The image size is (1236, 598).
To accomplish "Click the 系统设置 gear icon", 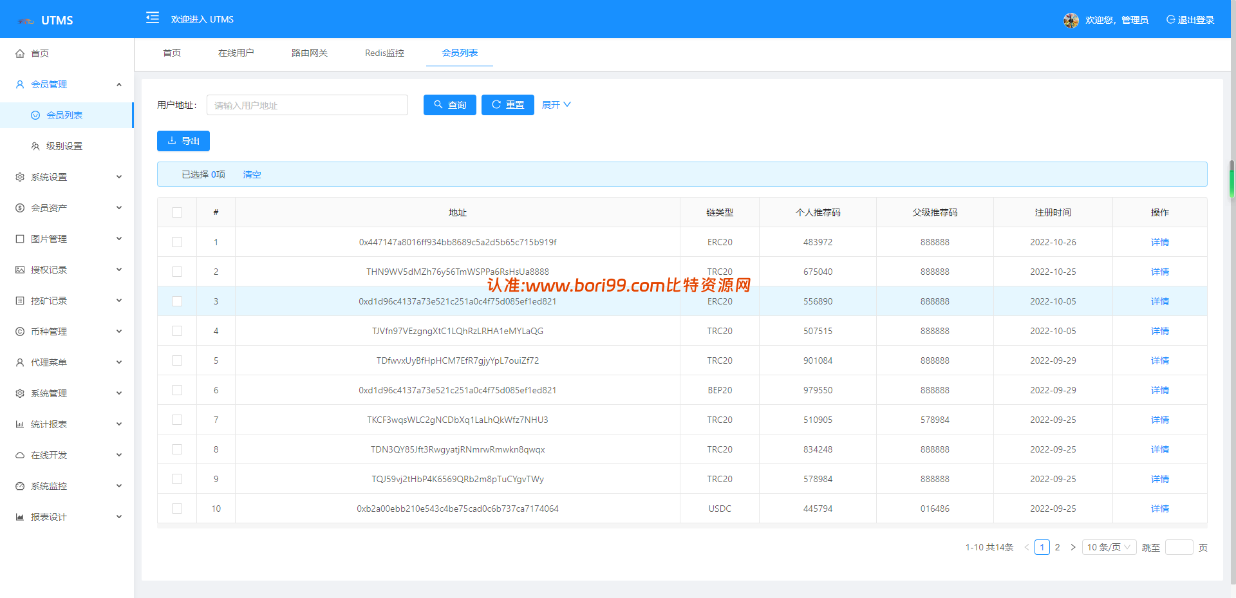I will 20,177.
